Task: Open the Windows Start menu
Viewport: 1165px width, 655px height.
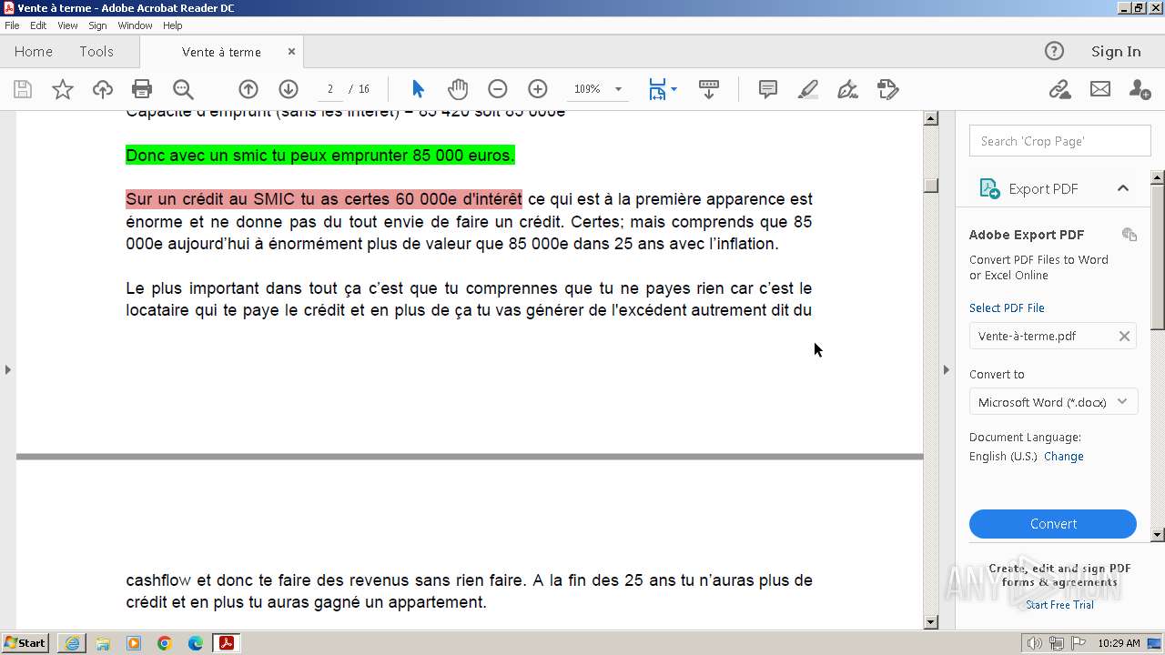Action: (25, 643)
